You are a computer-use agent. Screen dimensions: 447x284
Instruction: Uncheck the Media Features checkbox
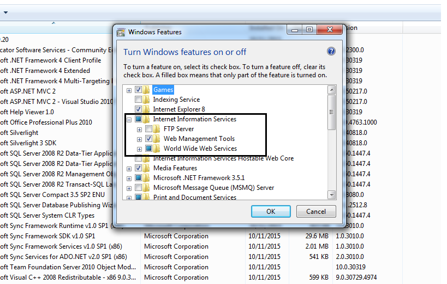[x=138, y=168]
